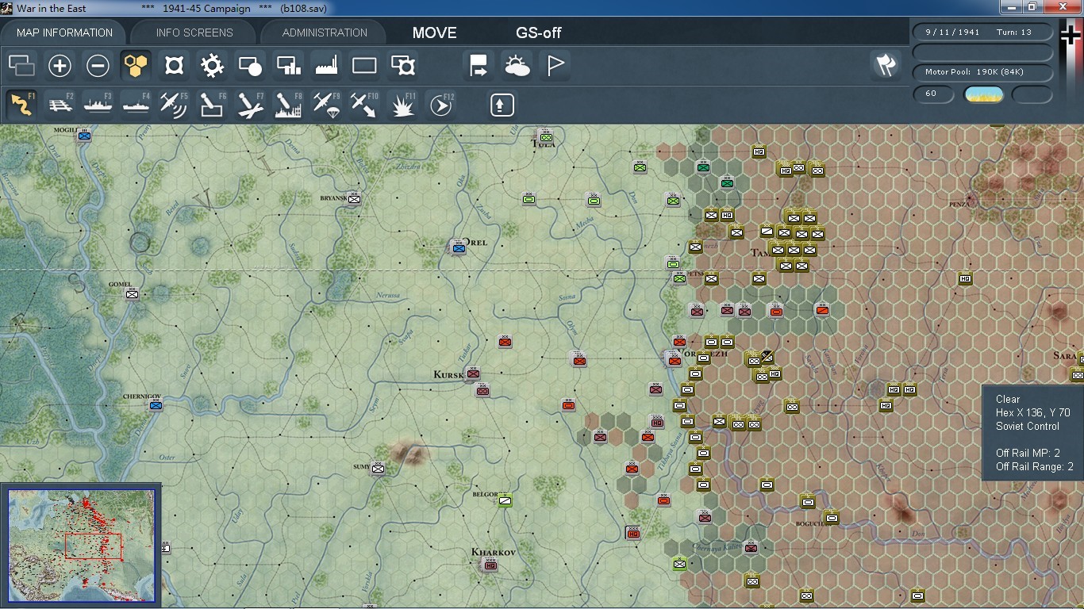Screen dimensions: 1084x609
Task: Select the F7 bomb airfield mode icon
Action: point(251,105)
